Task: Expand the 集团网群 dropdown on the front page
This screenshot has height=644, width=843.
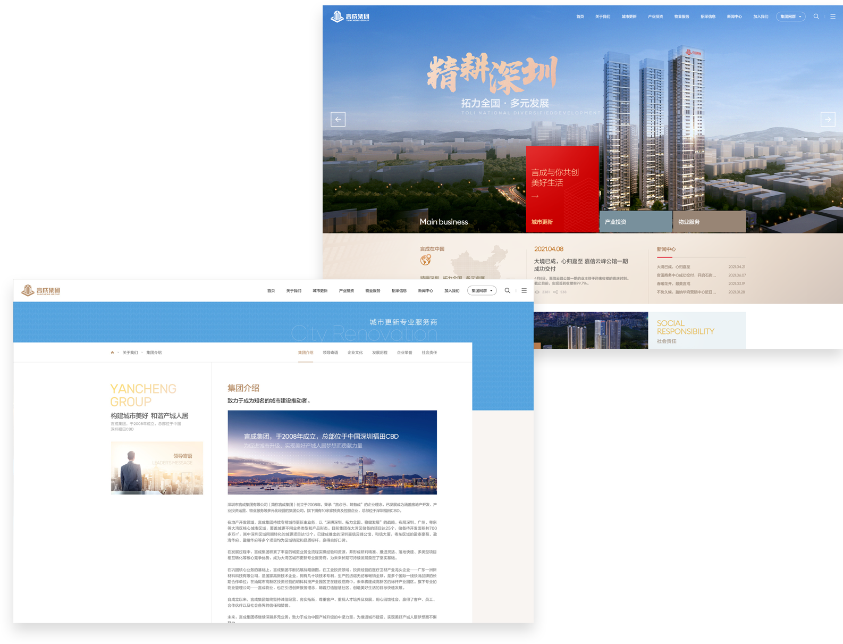Action: point(482,291)
